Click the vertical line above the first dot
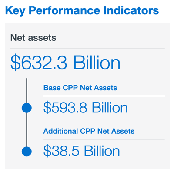This screenshot has width=174, height=172. [27, 91]
